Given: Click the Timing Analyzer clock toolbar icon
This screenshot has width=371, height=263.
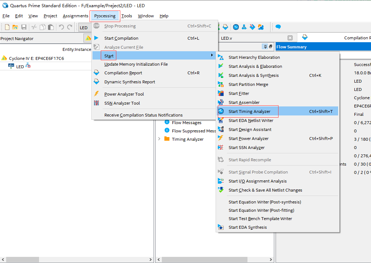Looking at the screenshot, I should (236, 27).
